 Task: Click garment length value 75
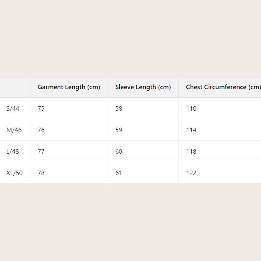coord(41,109)
